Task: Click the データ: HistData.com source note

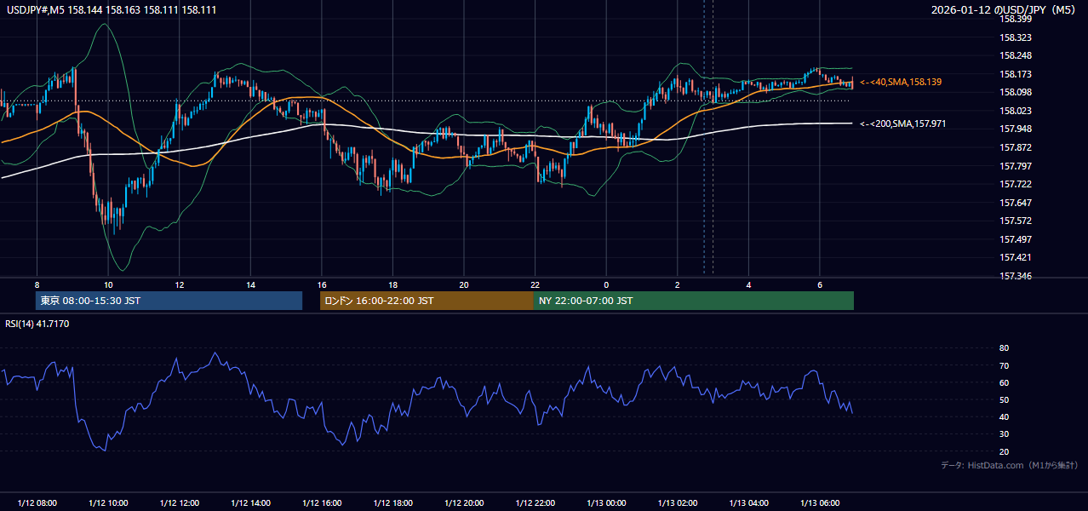Action: 1010,465
